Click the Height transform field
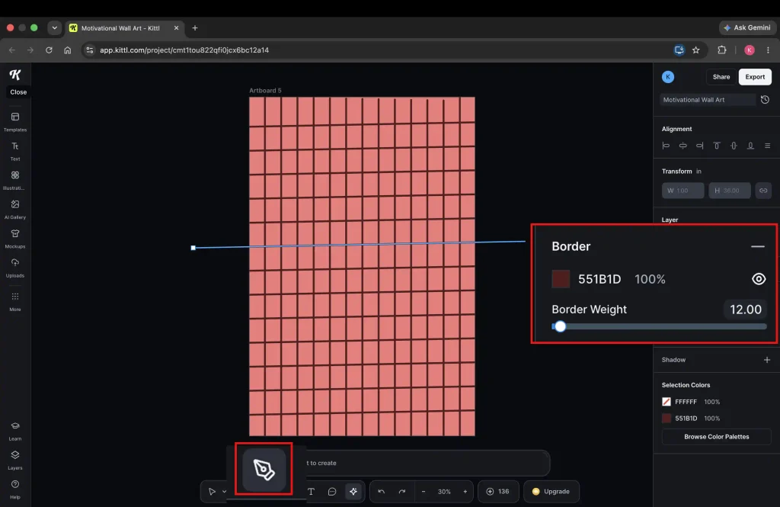The image size is (780, 507). point(730,191)
